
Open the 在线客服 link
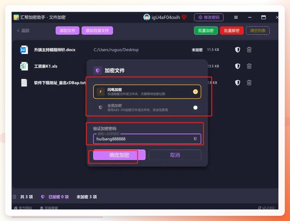[49, 208]
